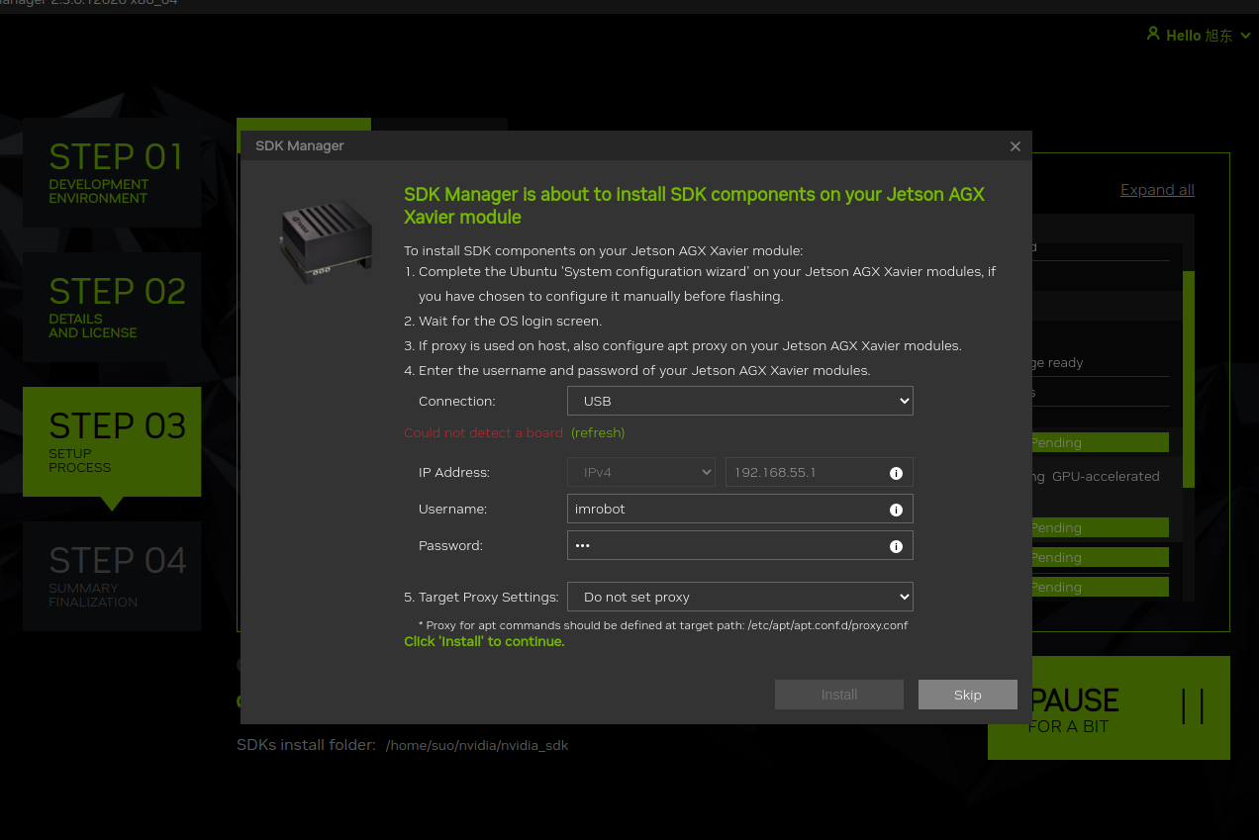1259x840 pixels.
Task: Click the 'Connection:' label
Action: pyautogui.click(x=457, y=401)
